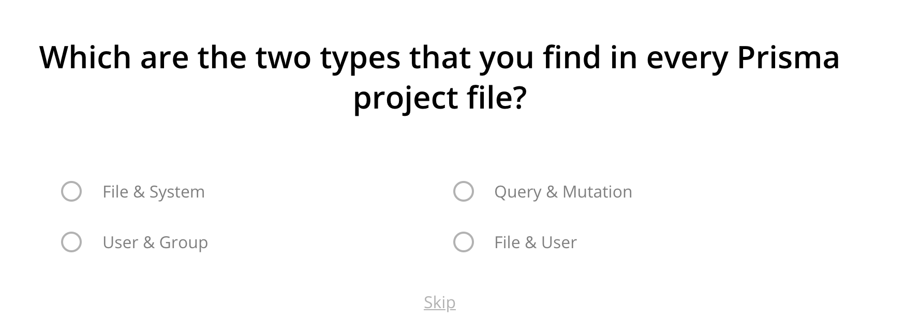Enable the "User & Group" radio button
The height and width of the screenshot is (334, 921).
71,242
